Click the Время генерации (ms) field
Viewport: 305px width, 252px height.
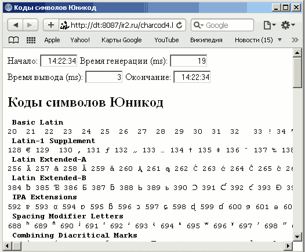tap(188, 61)
